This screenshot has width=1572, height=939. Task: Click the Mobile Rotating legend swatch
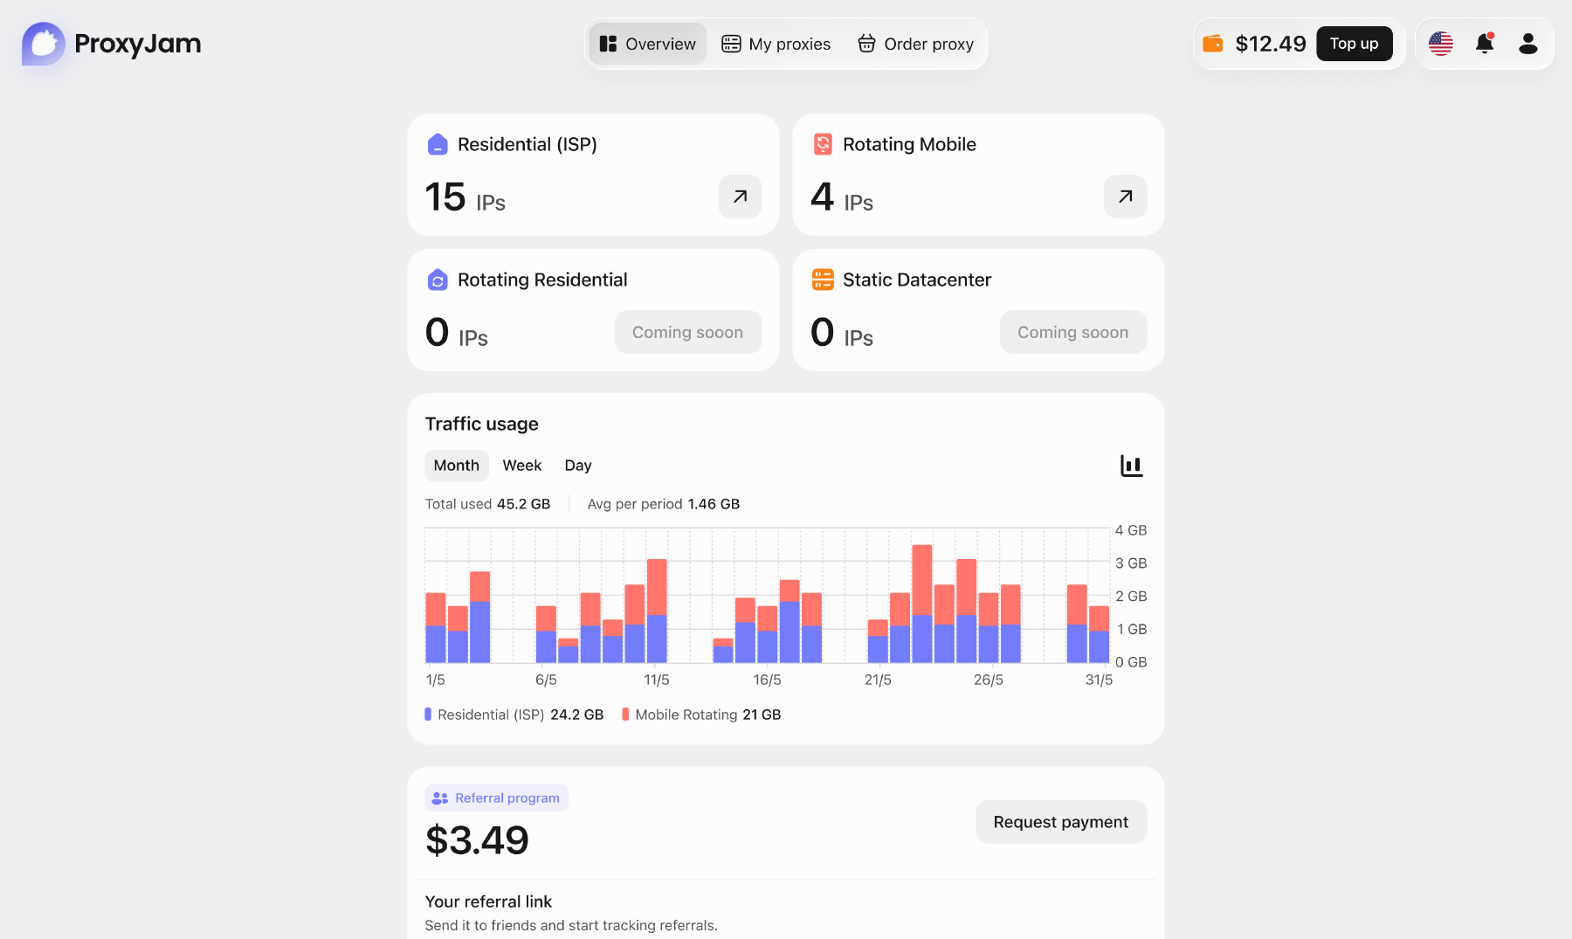coord(625,715)
